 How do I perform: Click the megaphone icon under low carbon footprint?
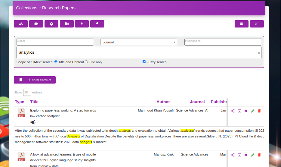coord(33,122)
